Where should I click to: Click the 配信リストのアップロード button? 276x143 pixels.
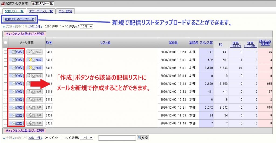pos(20,19)
